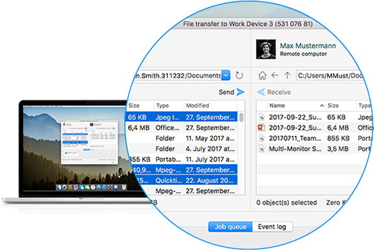Screen dimensions: 377x251
Task: Click the up-one-level arrow in remote navigation
Action: [x=287, y=76]
